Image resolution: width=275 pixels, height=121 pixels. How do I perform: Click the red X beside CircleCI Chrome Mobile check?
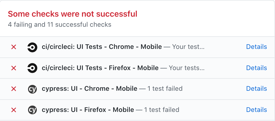pos(14,47)
